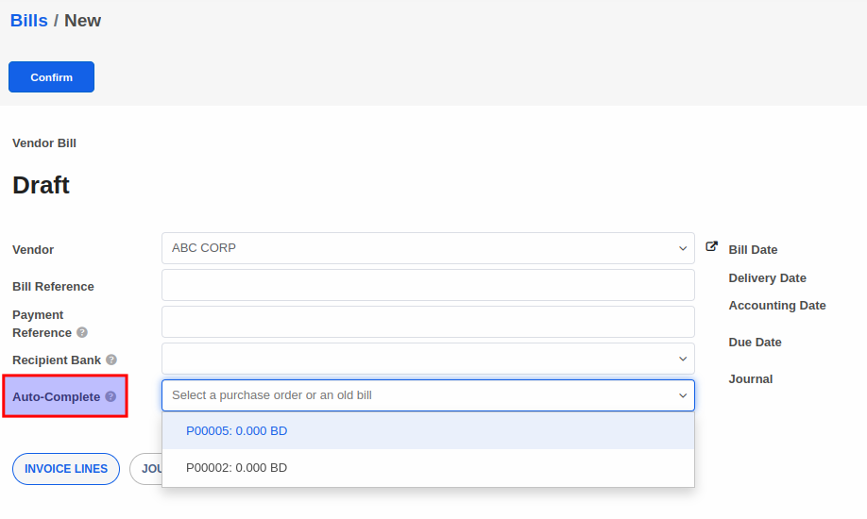
Task: Switch to the Invoice Lines tab
Action: click(66, 469)
